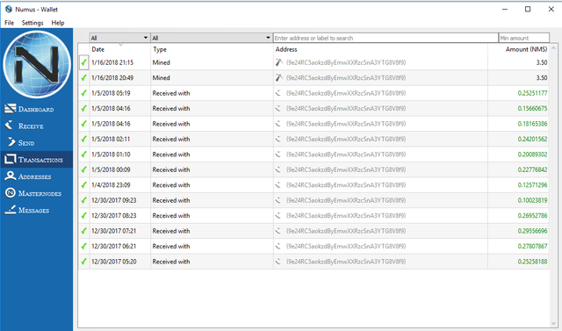Select amount 0.26952786

(532, 216)
